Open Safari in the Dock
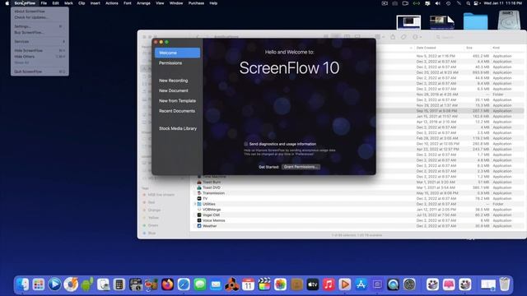Viewport: 527px width, 296px height. click(x=184, y=284)
